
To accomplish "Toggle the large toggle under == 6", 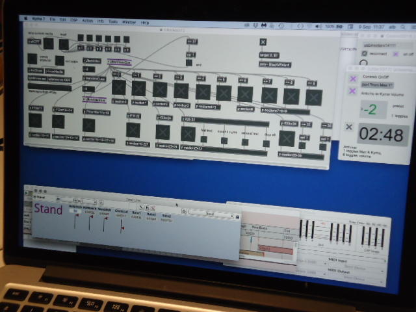I will coord(245,94).
